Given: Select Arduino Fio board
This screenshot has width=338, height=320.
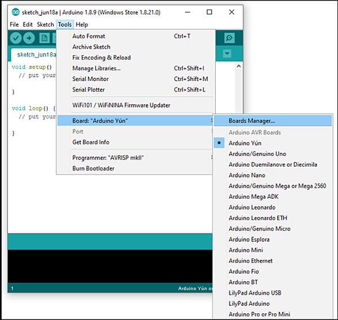Looking at the screenshot, I should (273, 272).
